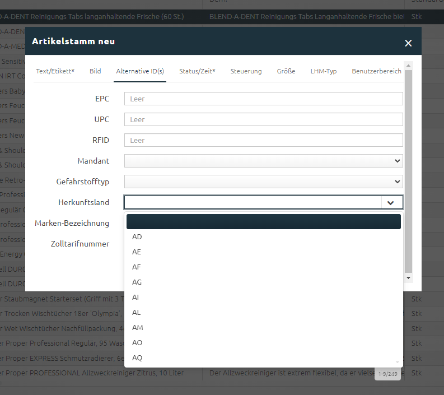Click the Proper Professional Regulär, 95 row
This screenshot has width=444, height=395.
[x=62, y=343]
